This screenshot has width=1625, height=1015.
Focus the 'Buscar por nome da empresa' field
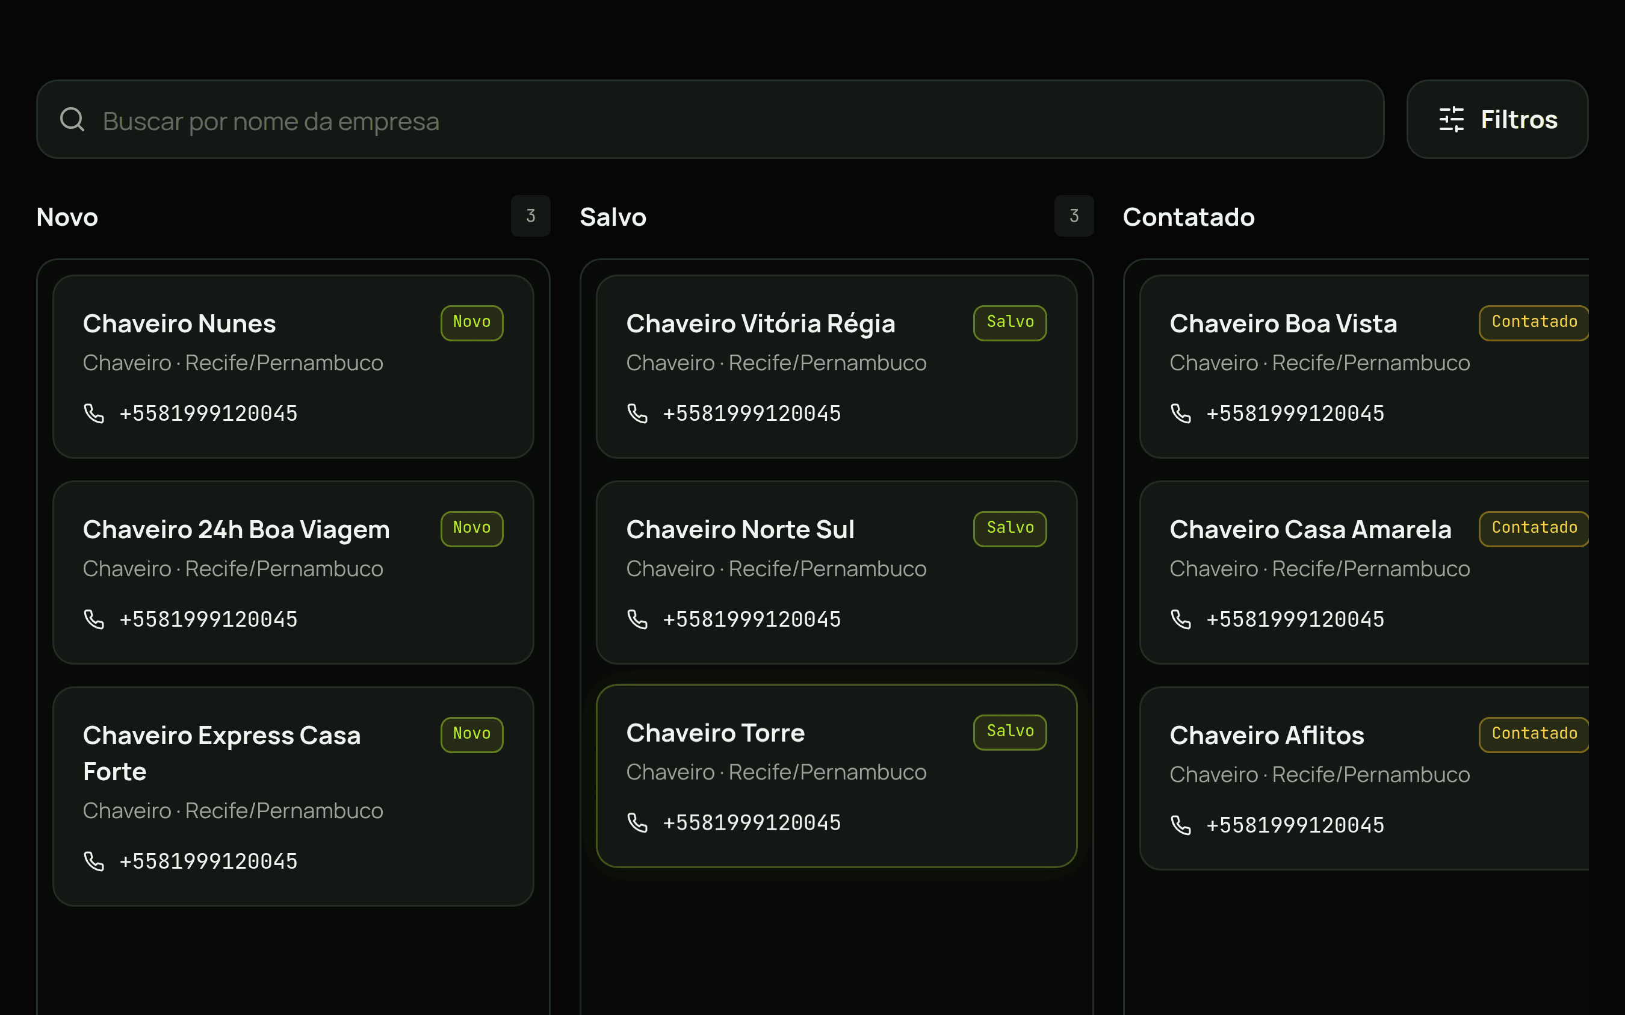[710, 119]
